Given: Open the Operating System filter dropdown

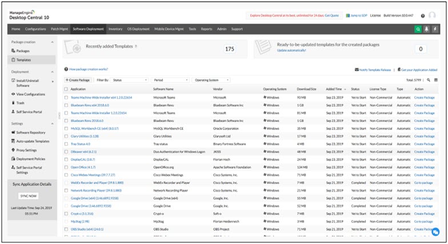Looking at the screenshot, I should pyautogui.click(x=211, y=80).
